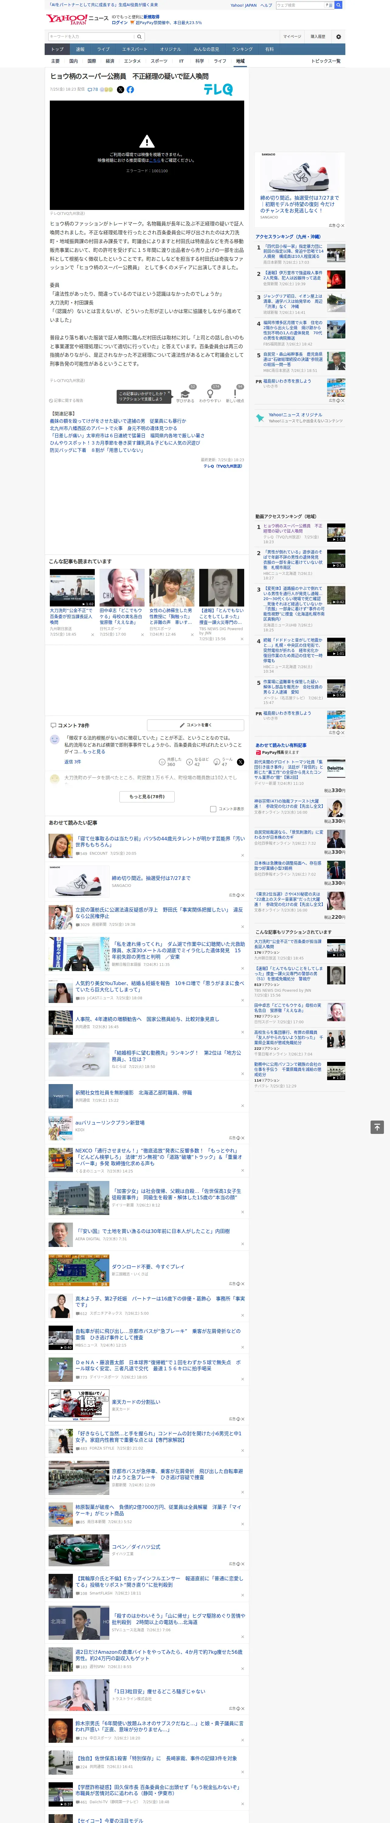Viewport: 390px width, 1823px height.
Task: Click the search magnifier button beside keyword field
Action: (139, 37)
